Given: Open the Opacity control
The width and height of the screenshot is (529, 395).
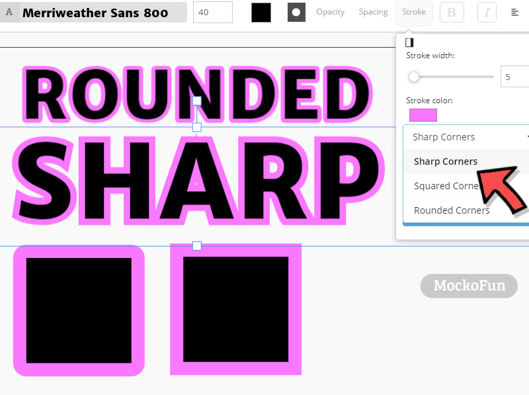Looking at the screenshot, I should pos(331,12).
